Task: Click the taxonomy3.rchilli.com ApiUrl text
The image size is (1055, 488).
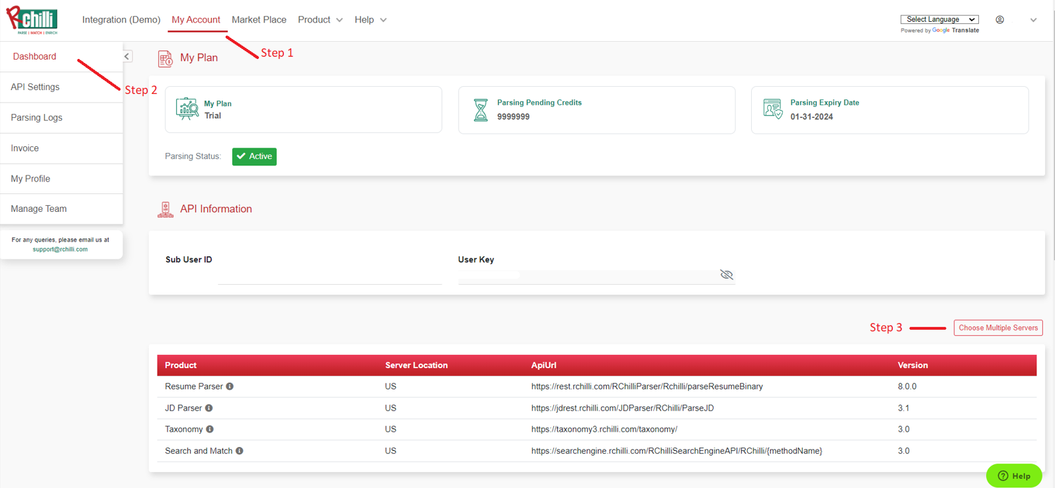Action: (604, 430)
